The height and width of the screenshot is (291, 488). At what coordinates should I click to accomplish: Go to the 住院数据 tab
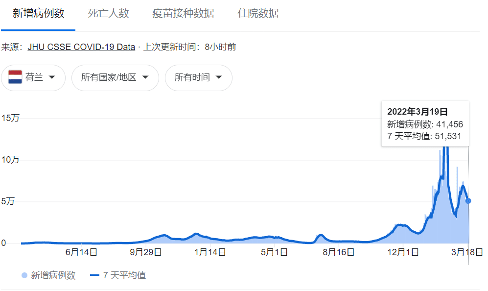tap(258, 14)
